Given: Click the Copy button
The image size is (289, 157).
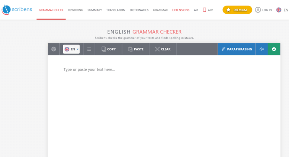Looking at the screenshot, I should (x=109, y=49).
